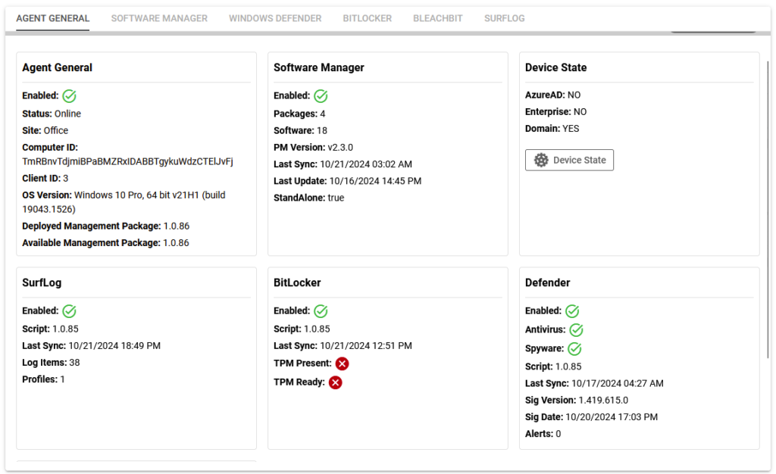Click the Defender Spyware checkmark icon
Image resolution: width=776 pixels, height=474 pixels.
(574, 349)
